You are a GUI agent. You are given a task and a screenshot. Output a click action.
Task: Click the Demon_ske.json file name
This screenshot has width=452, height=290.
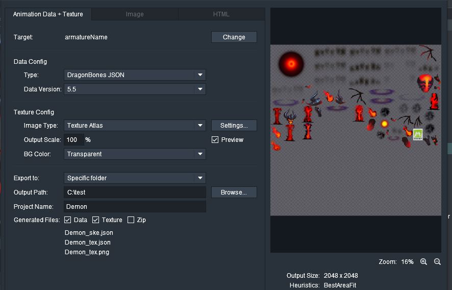tap(89, 233)
